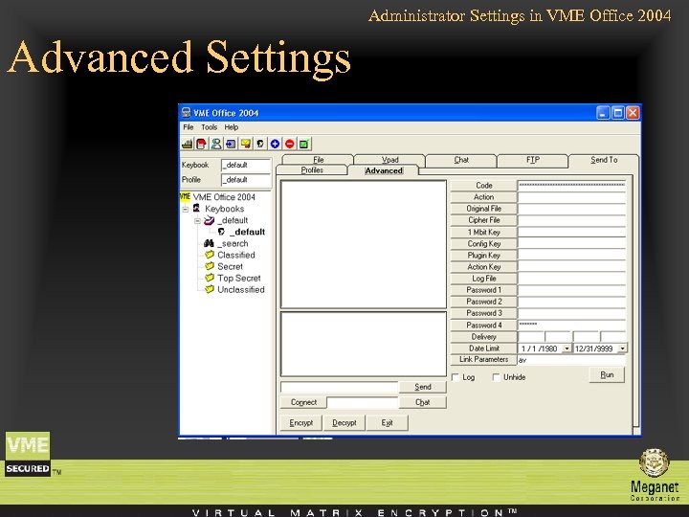The width and height of the screenshot is (689, 517).
Task: Switch to the Profiles tab
Action: point(312,170)
